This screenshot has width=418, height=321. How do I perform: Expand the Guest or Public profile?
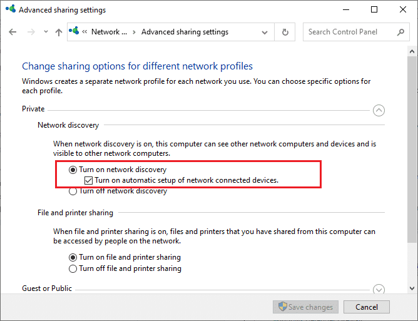point(378,289)
